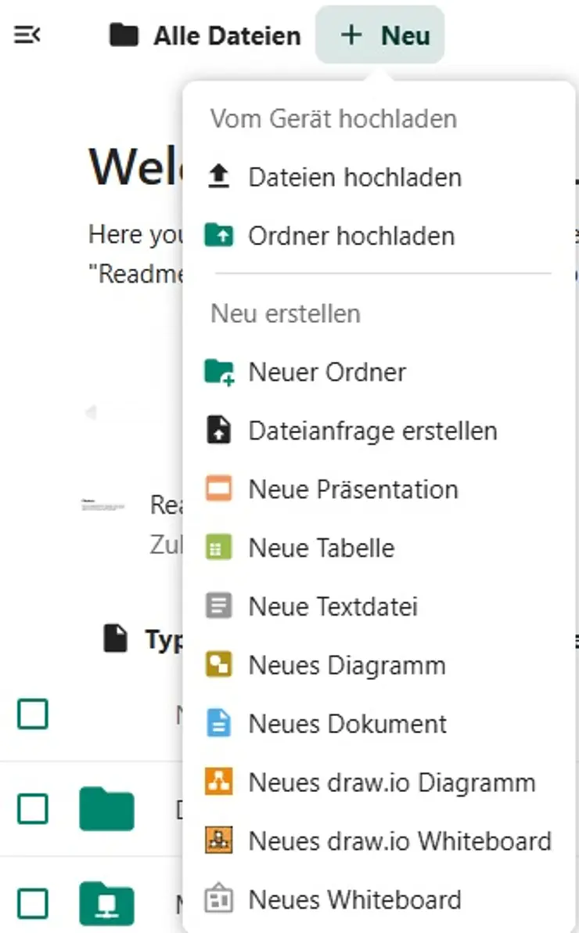Viewport: 579px width, 933px height.
Task: Click the orange draw.io Diagramm icon
Action: (x=219, y=783)
